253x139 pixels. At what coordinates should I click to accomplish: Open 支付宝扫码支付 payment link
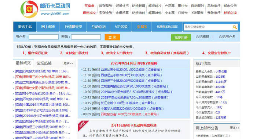pyautogui.click(x=74, y=53)
